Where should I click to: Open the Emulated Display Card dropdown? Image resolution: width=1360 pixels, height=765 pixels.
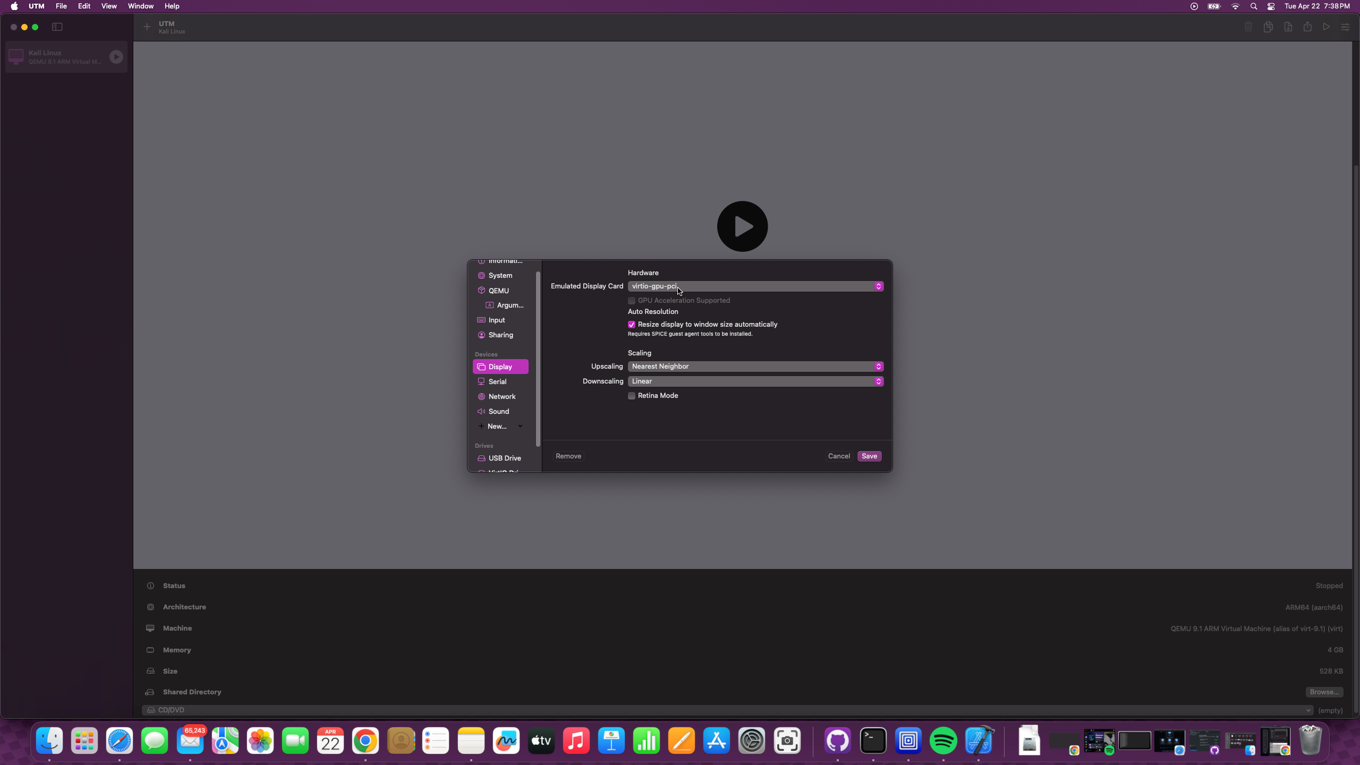(x=755, y=286)
